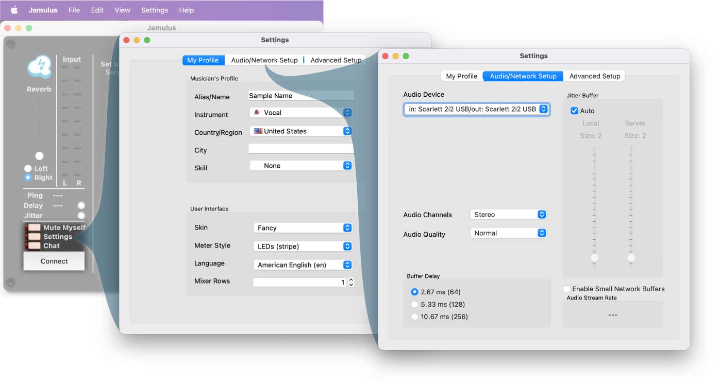The width and height of the screenshot is (719, 388).
Task: Expand the Audio Channels Stereo dropdown
Action: click(x=508, y=215)
